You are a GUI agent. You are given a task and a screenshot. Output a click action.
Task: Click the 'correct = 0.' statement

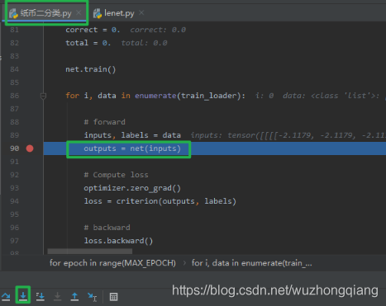tap(93, 30)
